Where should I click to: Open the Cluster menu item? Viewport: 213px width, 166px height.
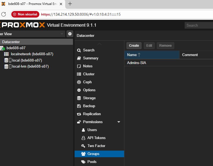(x=89, y=74)
